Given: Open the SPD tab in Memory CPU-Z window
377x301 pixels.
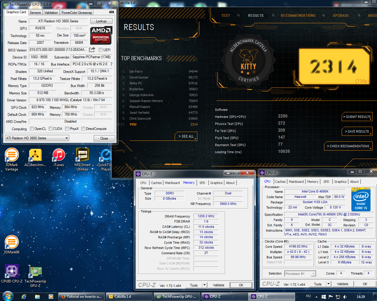Looking at the screenshot, I should coord(202,183).
